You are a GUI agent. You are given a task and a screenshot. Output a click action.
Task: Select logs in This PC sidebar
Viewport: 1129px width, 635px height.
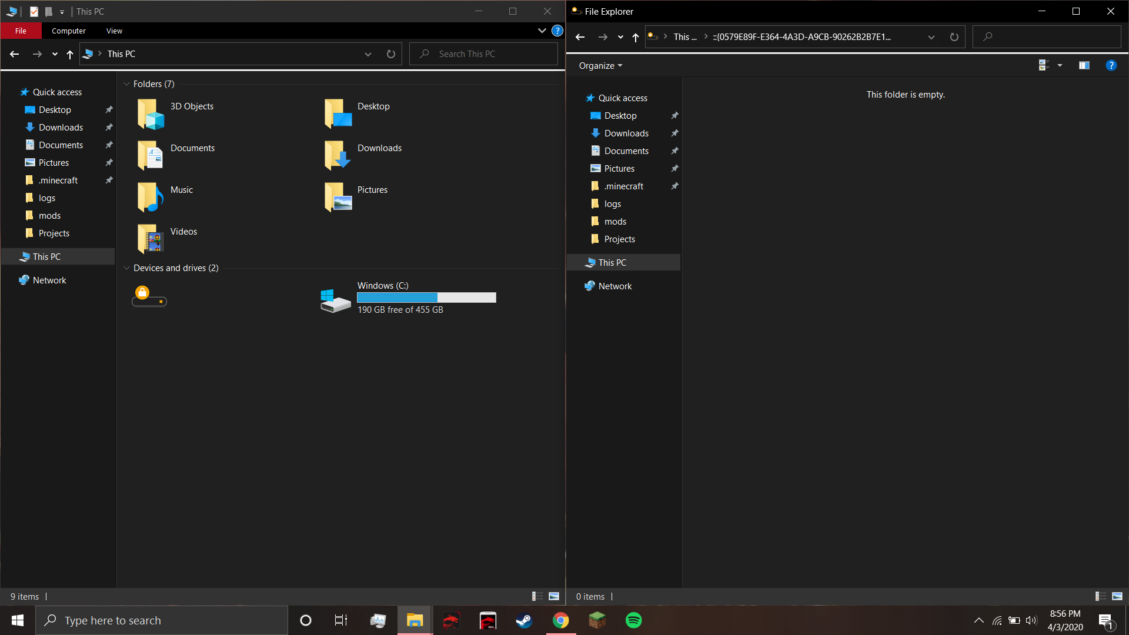coord(47,198)
